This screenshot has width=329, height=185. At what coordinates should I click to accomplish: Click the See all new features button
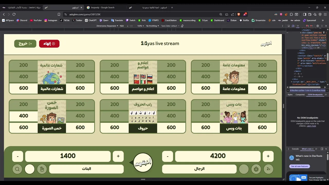pos(299,166)
